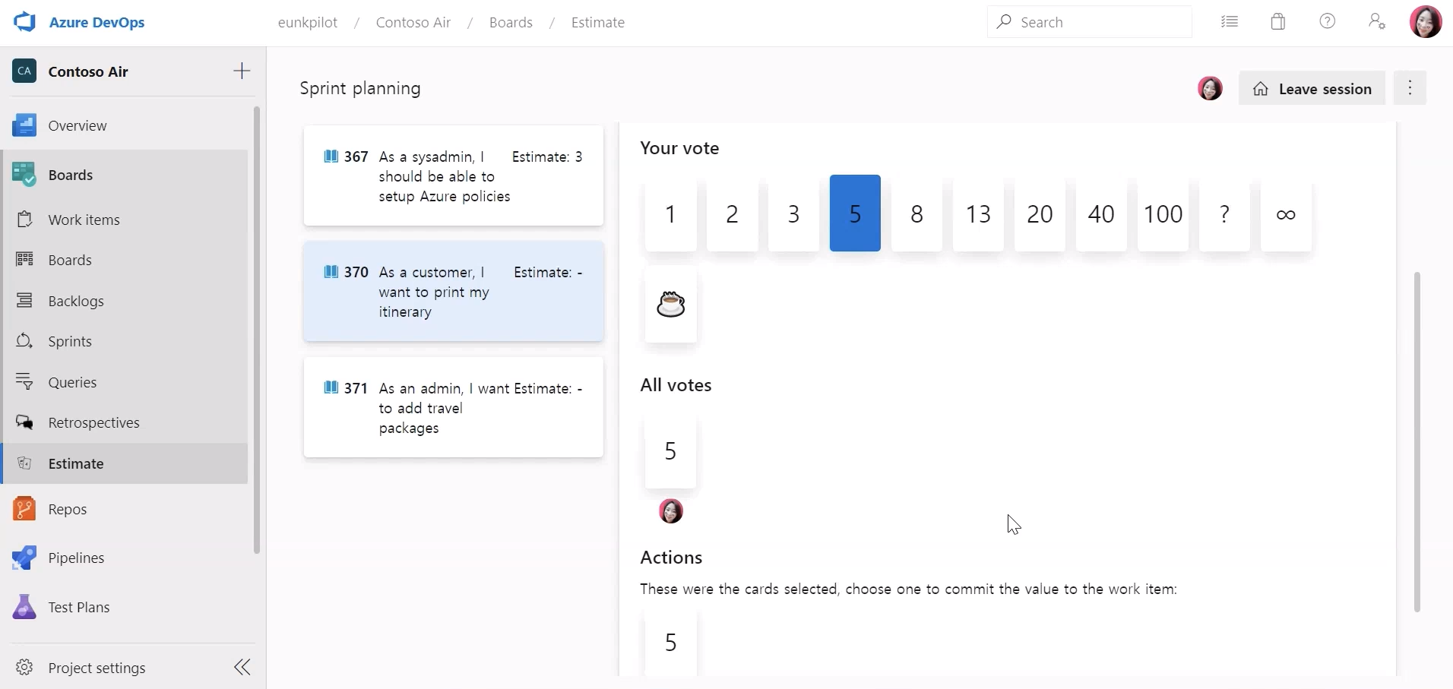The height and width of the screenshot is (689, 1453).
Task: Deselect the highlighted 5 vote card
Action: click(x=856, y=213)
